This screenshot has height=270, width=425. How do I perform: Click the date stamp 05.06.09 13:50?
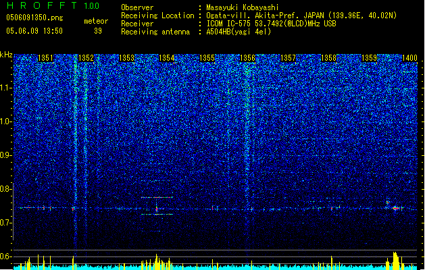34,31
